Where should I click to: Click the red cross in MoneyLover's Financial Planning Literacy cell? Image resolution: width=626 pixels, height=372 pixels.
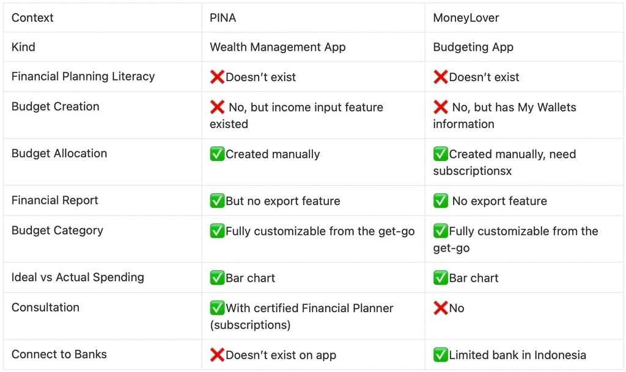pos(440,77)
